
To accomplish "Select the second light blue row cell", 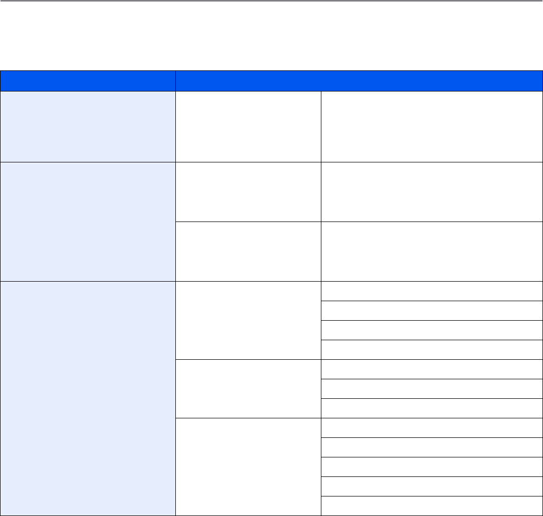I will (87, 222).
